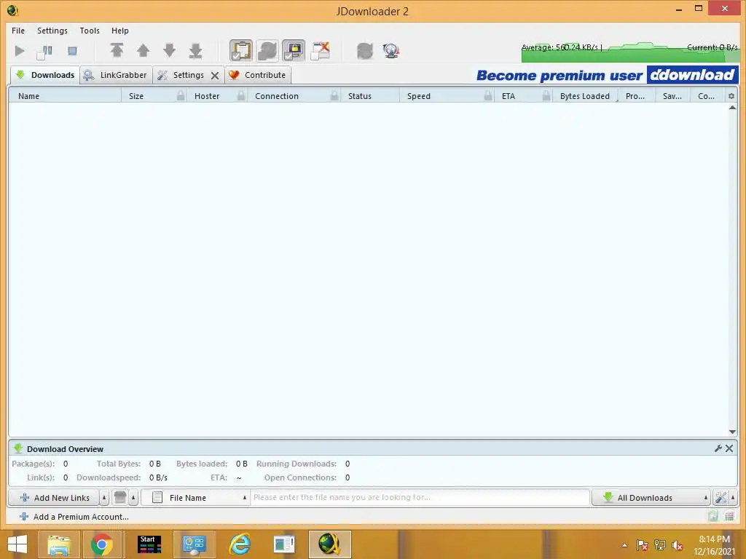Click the Sav... column header

point(672,96)
